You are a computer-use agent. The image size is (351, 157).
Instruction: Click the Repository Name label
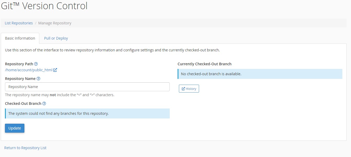[x=20, y=79]
